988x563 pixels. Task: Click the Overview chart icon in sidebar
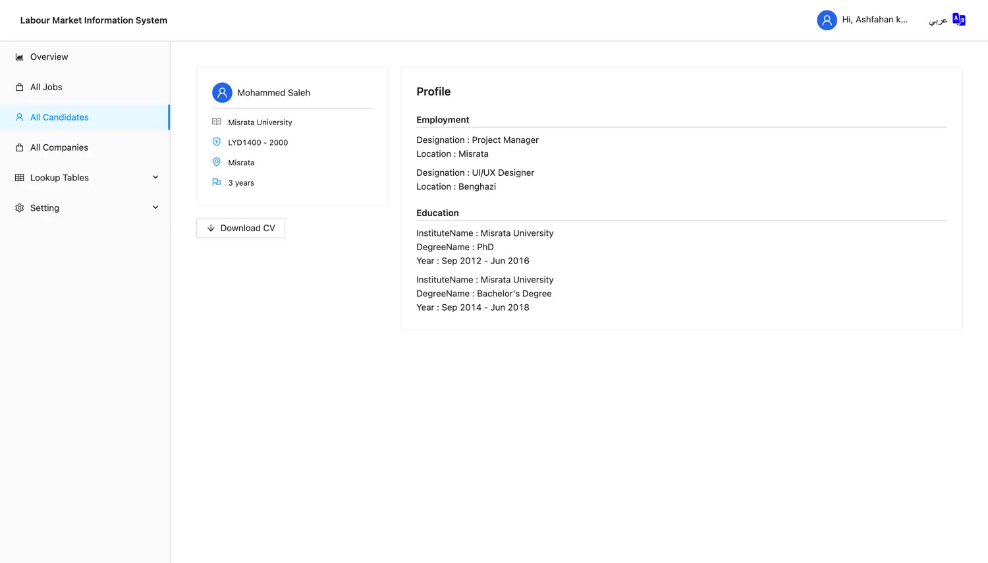pos(19,57)
